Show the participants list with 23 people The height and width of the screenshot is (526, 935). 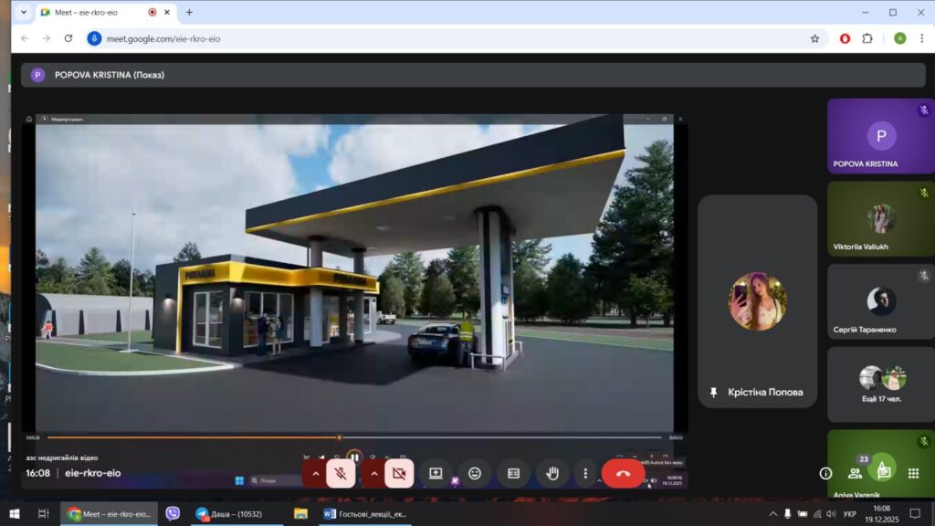coord(855,473)
